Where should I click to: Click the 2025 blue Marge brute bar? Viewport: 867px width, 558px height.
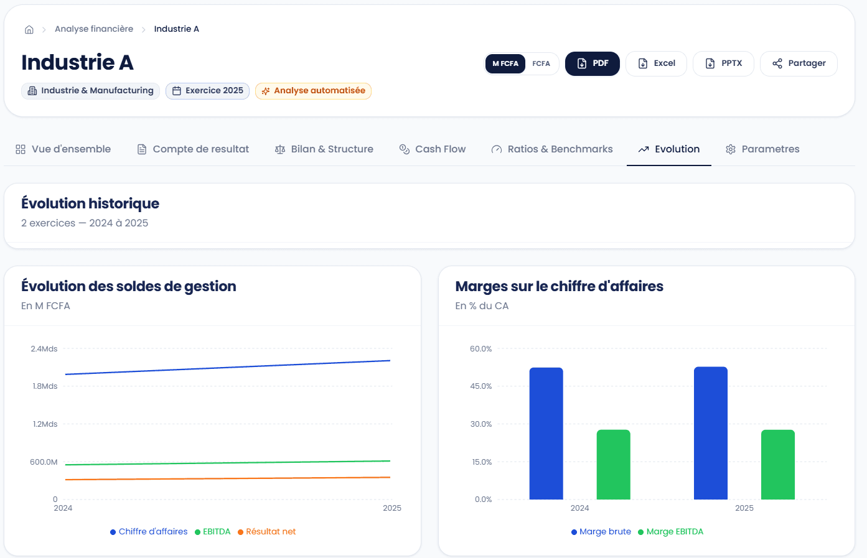click(x=711, y=433)
